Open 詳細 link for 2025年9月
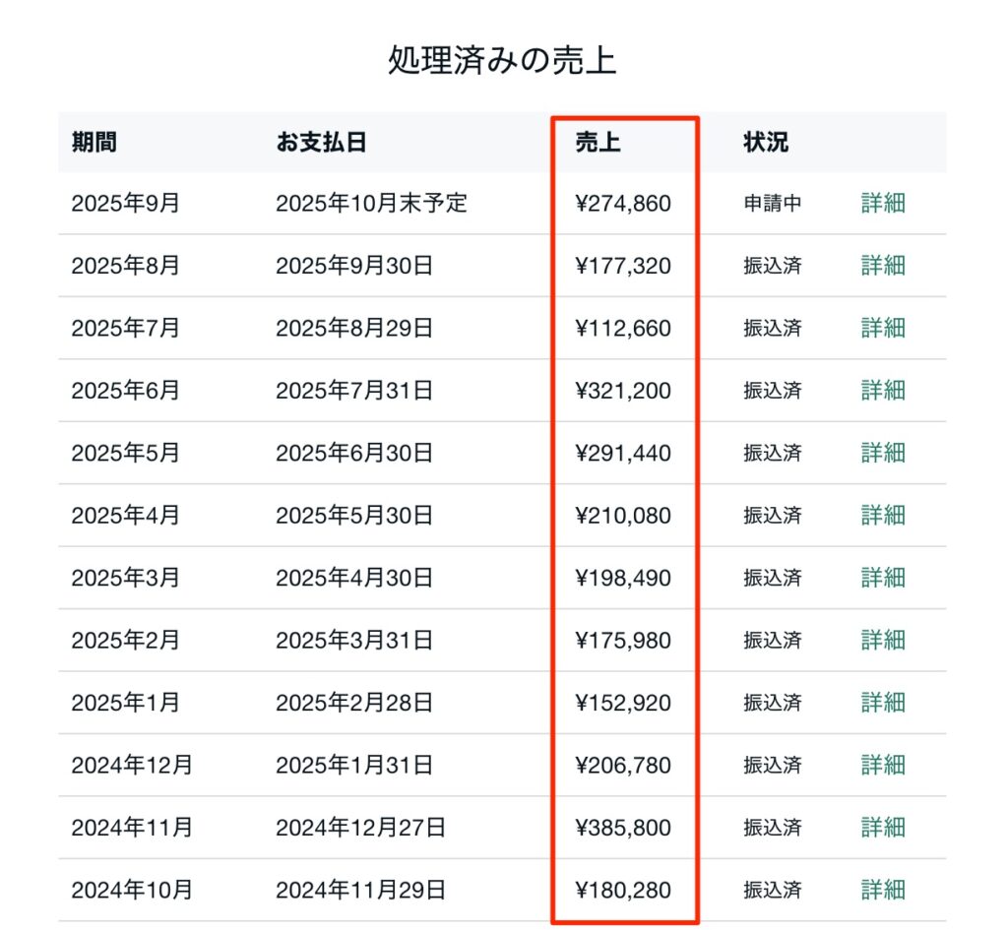Image resolution: width=1008 pixels, height=930 pixels. click(883, 204)
